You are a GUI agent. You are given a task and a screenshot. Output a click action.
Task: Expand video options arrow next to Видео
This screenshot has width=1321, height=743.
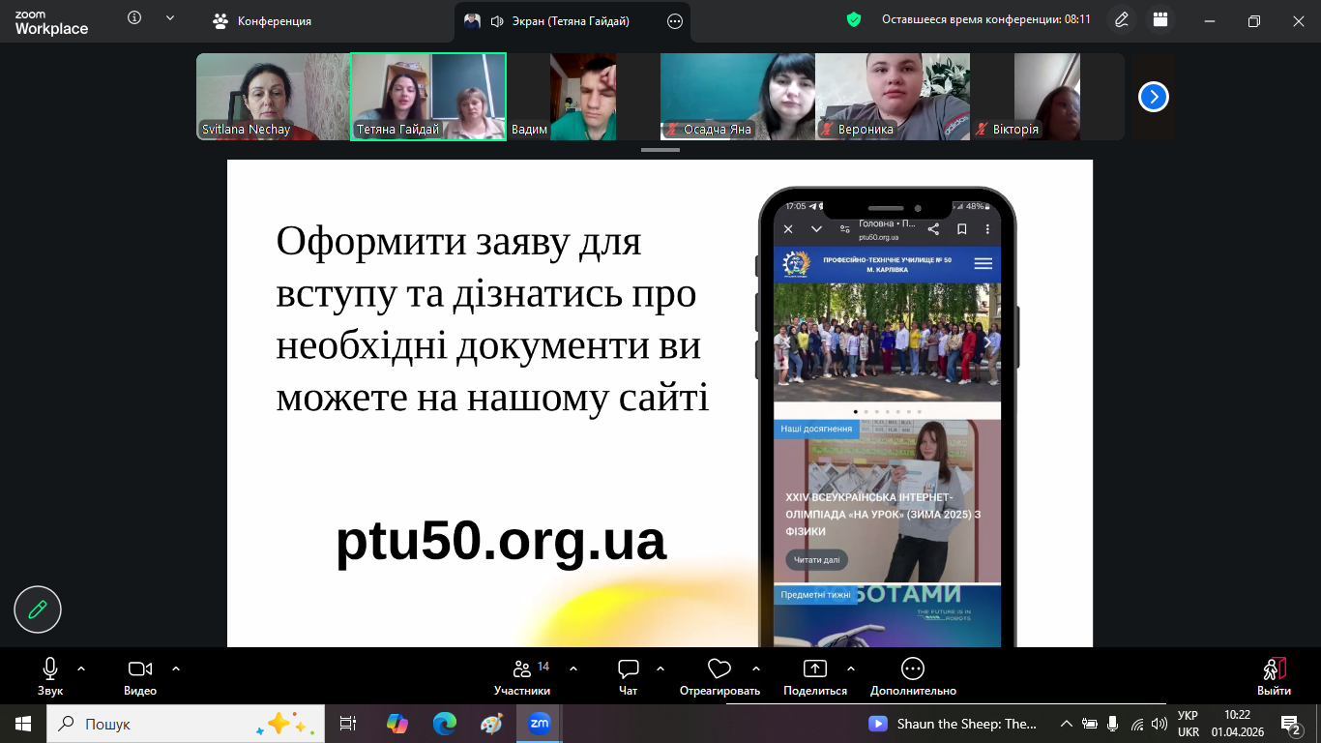(x=176, y=669)
